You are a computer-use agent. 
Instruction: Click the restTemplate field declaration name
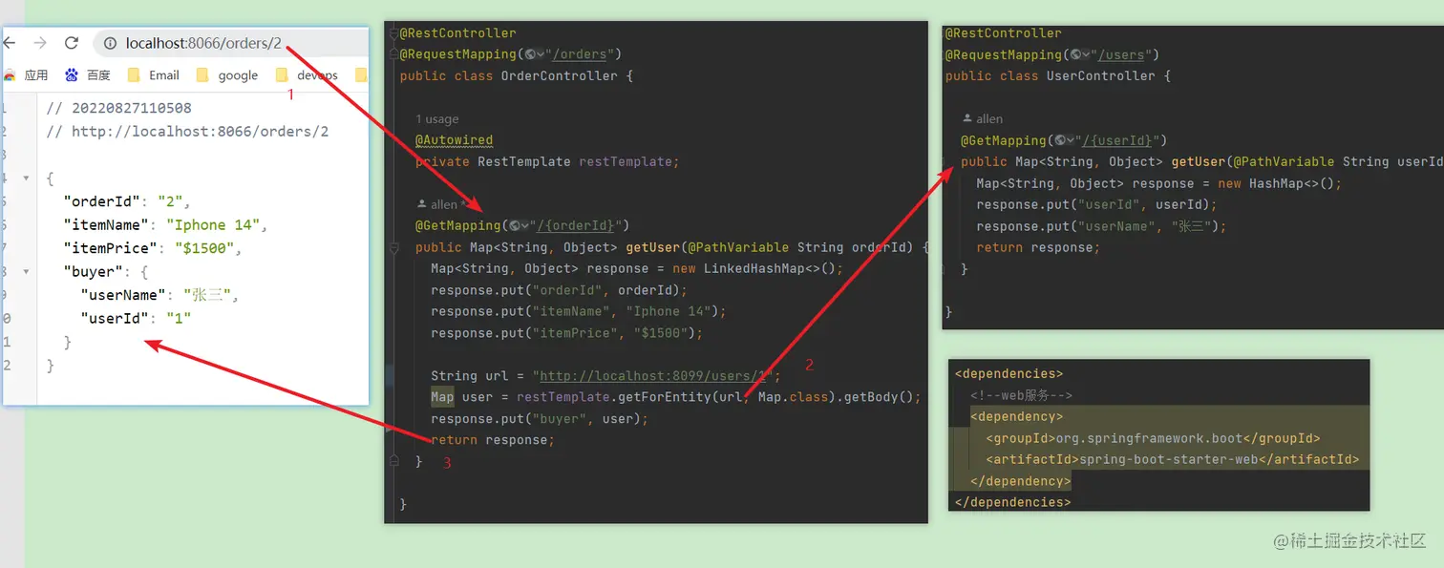coord(626,162)
